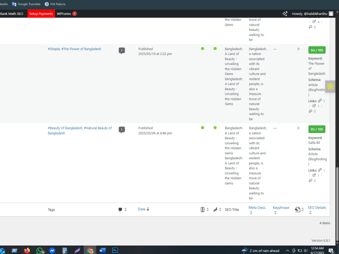Toggle sort arrows next to comments icon
Screen dimensions: 339x254
click(125, 210)
